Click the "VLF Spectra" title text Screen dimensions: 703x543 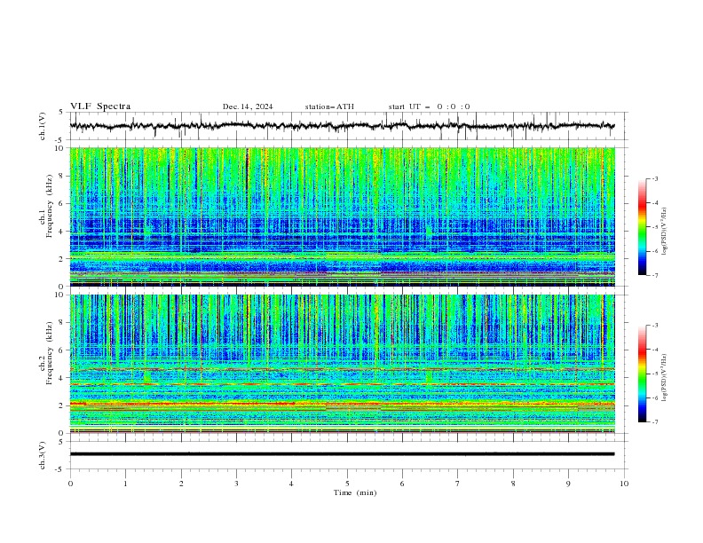[100, 106]
